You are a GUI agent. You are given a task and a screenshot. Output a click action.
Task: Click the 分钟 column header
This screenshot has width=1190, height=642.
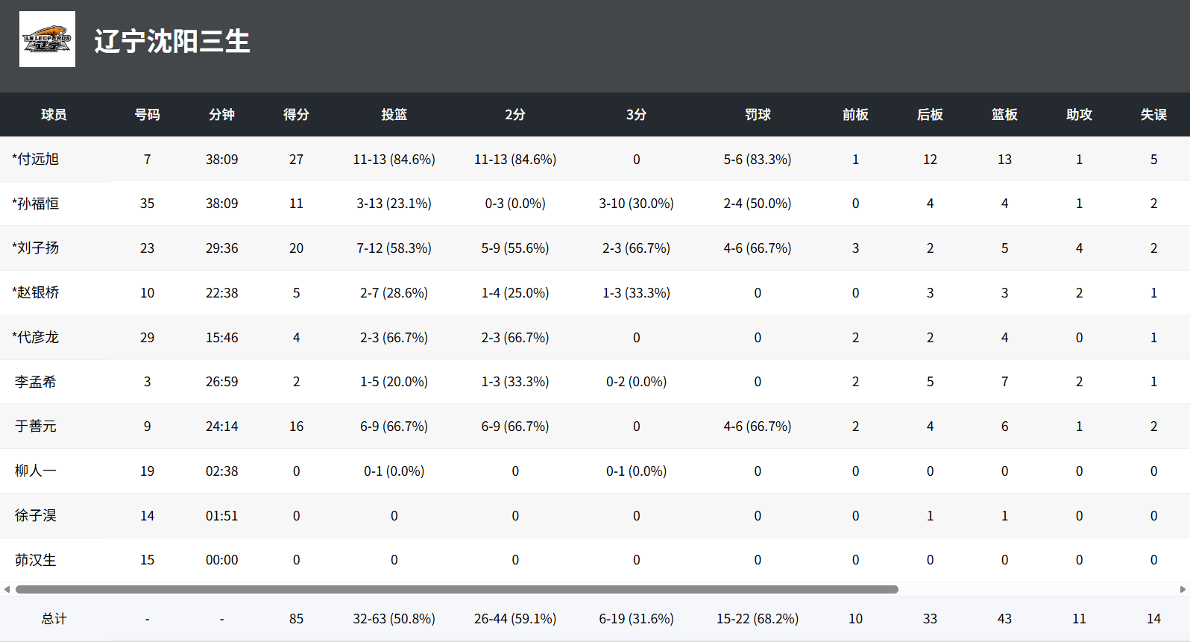click(x=221, y=115)
